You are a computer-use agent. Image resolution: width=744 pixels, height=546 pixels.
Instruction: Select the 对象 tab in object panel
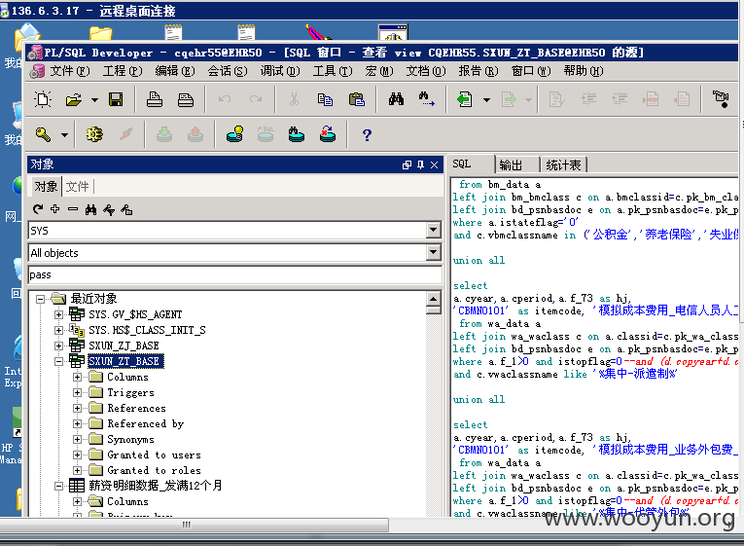46,187
